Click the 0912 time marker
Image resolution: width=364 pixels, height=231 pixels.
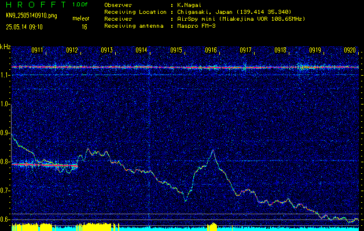pos(72,50)
